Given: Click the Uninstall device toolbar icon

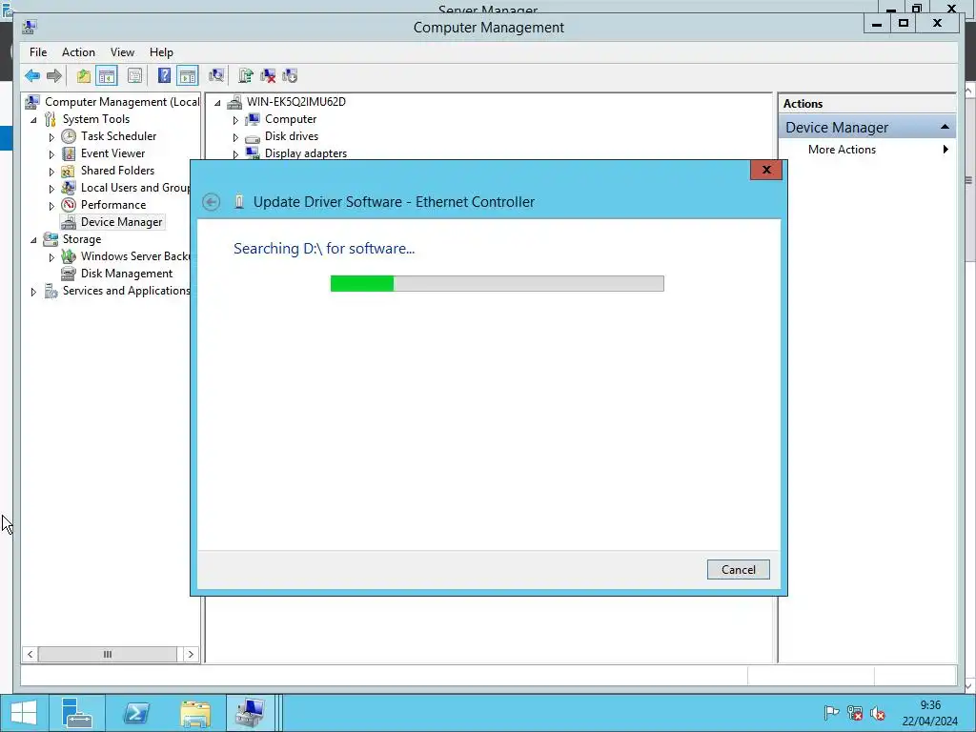Looking at the screenshot, I should (x=268, y=76).
